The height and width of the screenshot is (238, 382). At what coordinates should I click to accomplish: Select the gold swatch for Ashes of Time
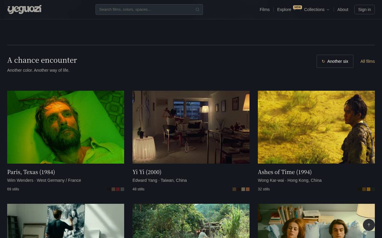pos(369,189)
